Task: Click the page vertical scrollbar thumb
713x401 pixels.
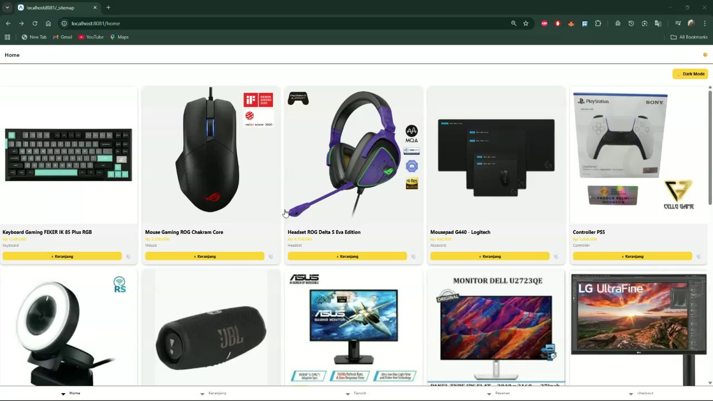Action: [x=710, y=147]
